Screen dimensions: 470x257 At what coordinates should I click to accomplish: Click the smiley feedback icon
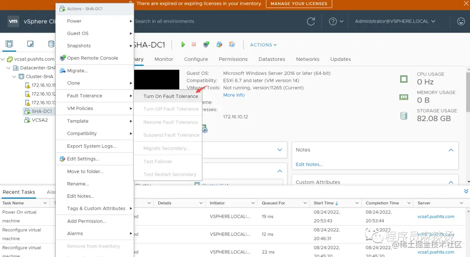(461, 21)
